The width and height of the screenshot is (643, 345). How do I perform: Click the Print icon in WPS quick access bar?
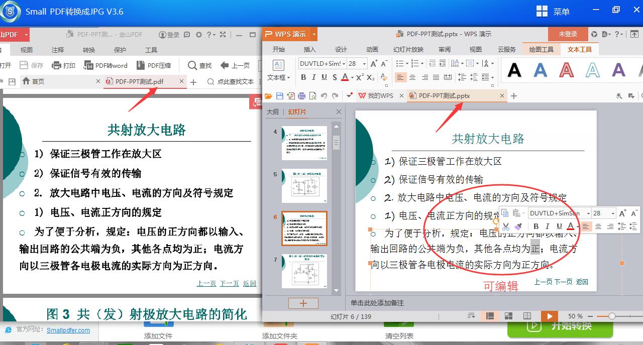301,95
